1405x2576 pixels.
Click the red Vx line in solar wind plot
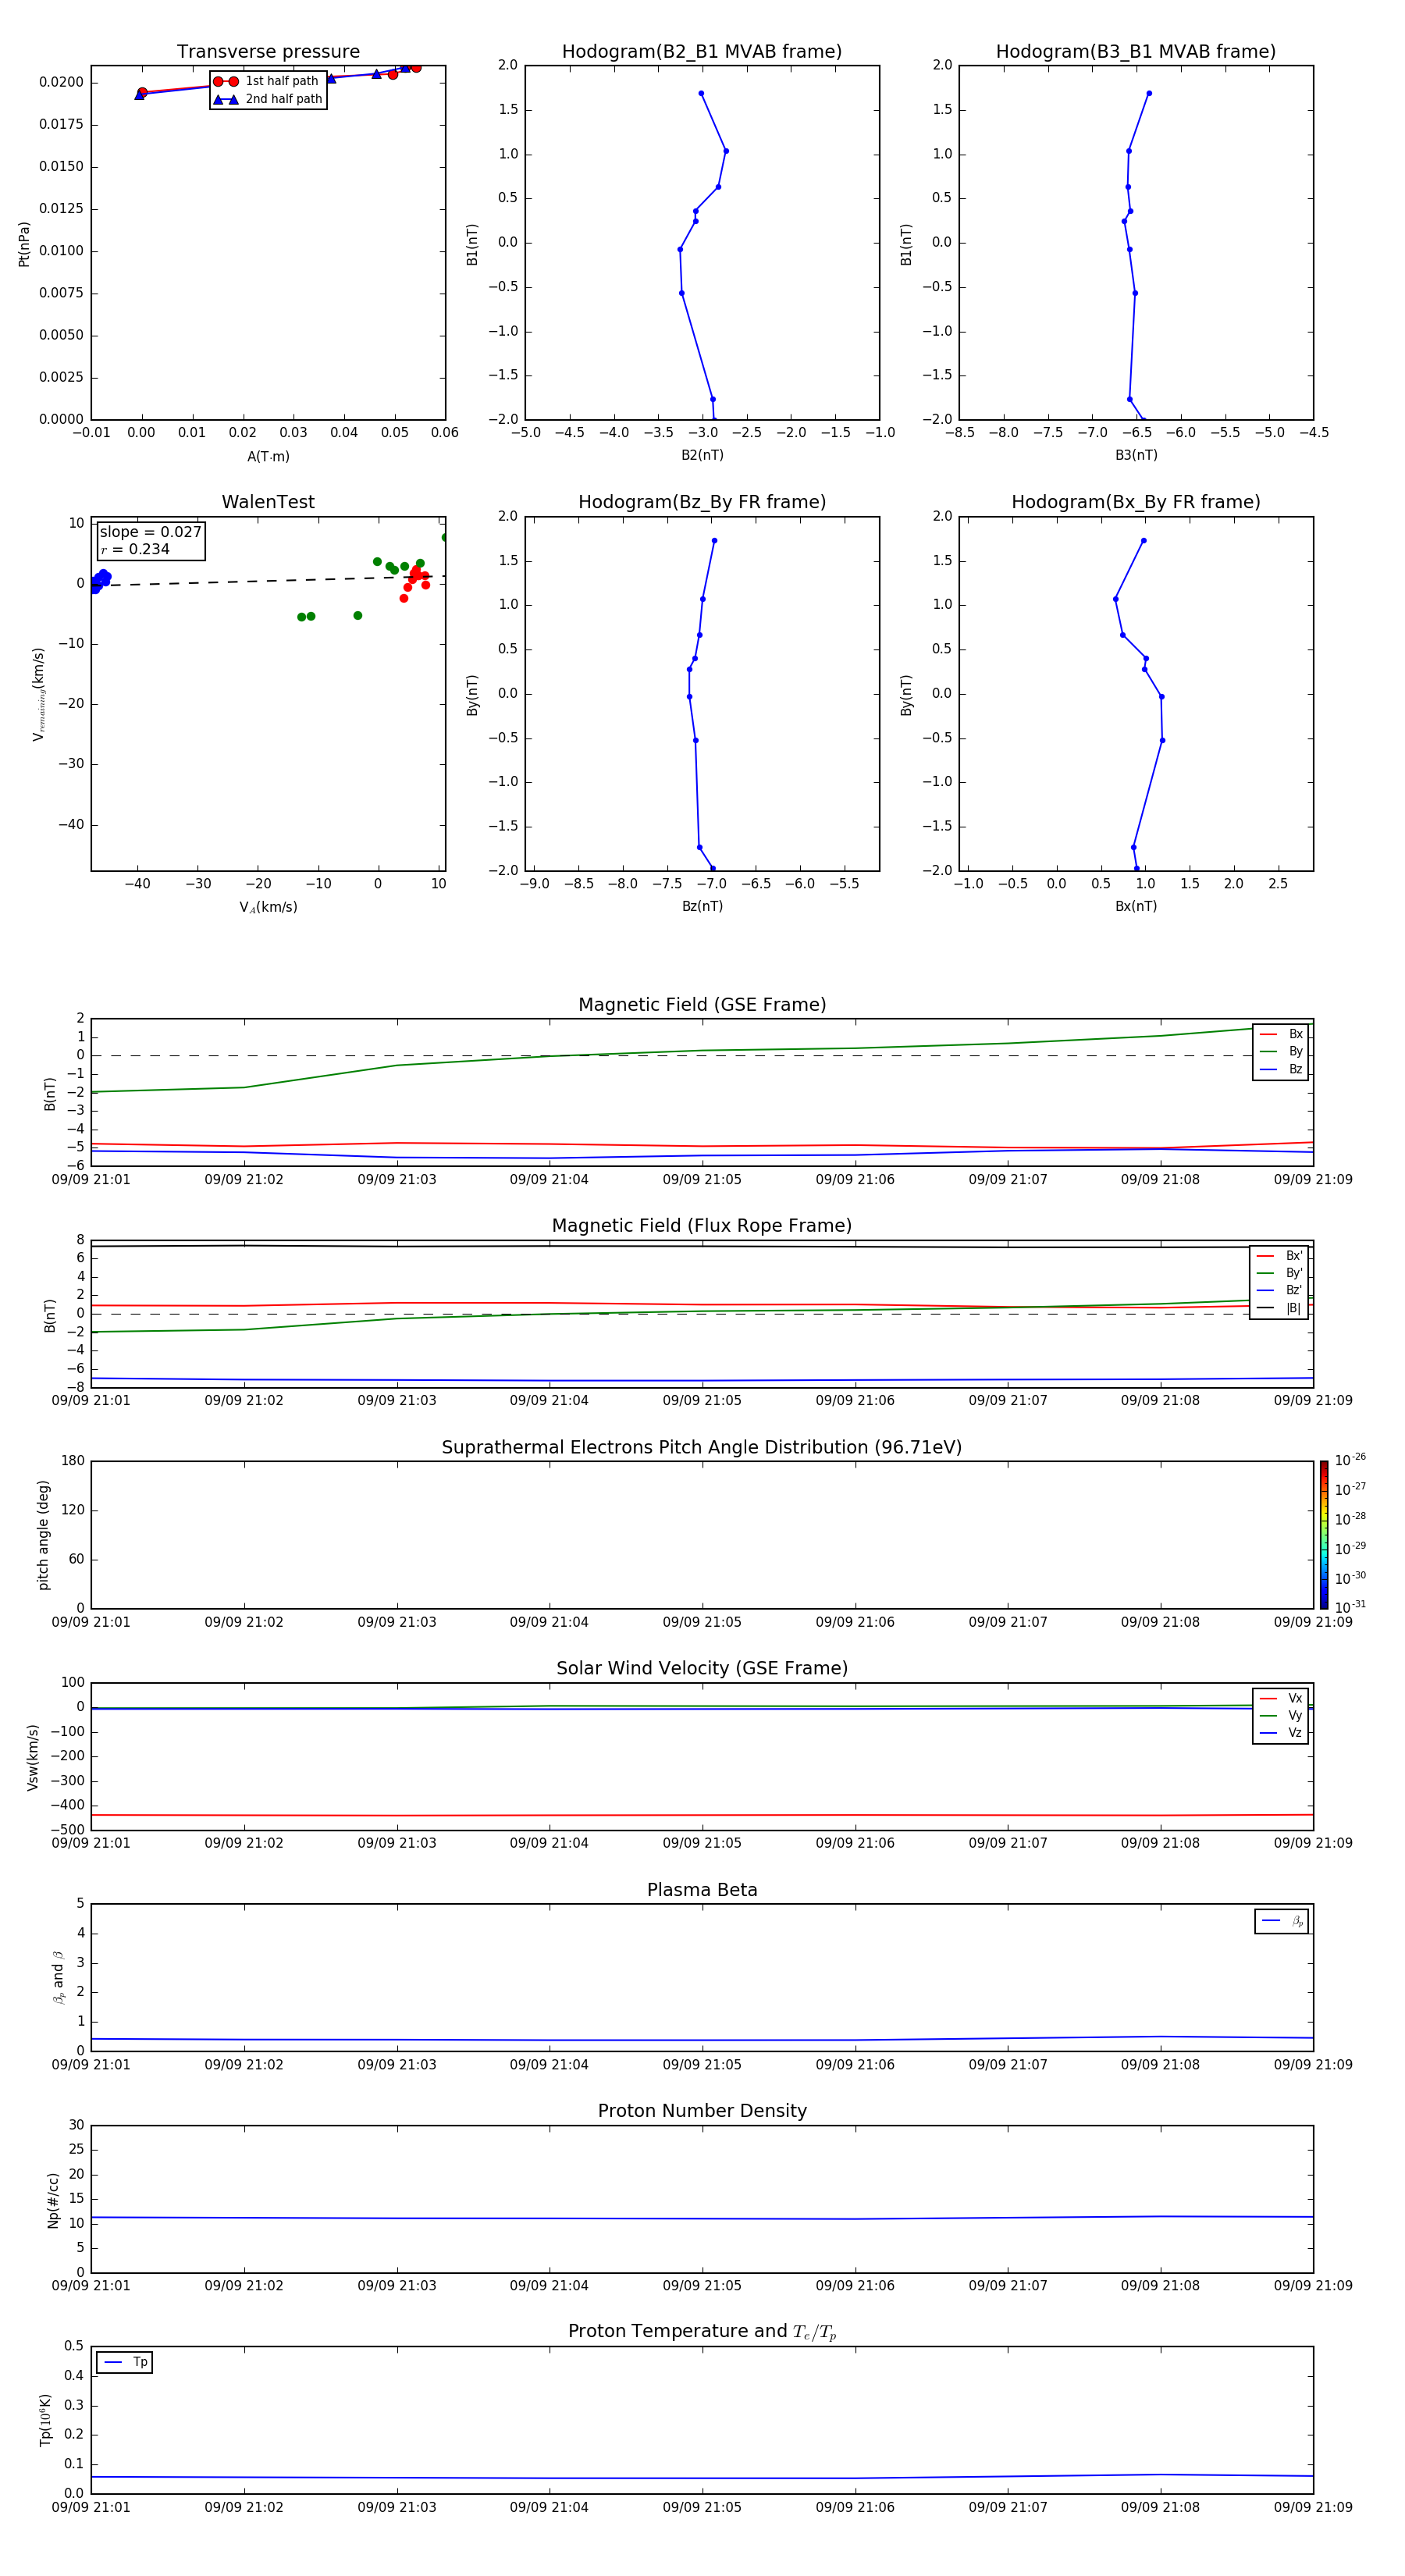(702, 1815)
